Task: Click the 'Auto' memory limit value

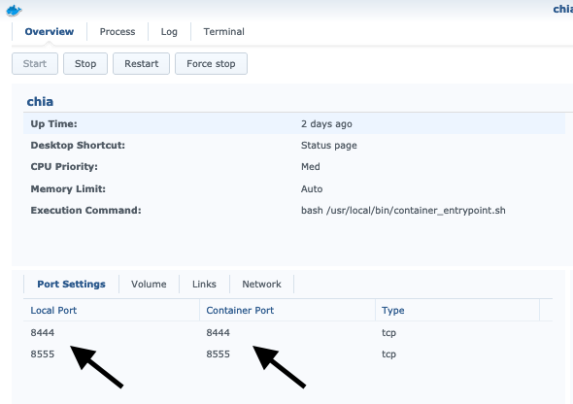Action: [312, 188]
